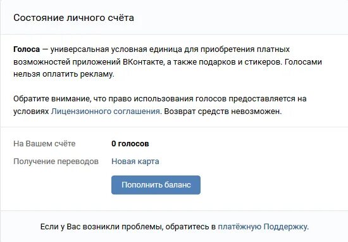Click the нельзя оплатить рекламу text

[x=64, y=74]
